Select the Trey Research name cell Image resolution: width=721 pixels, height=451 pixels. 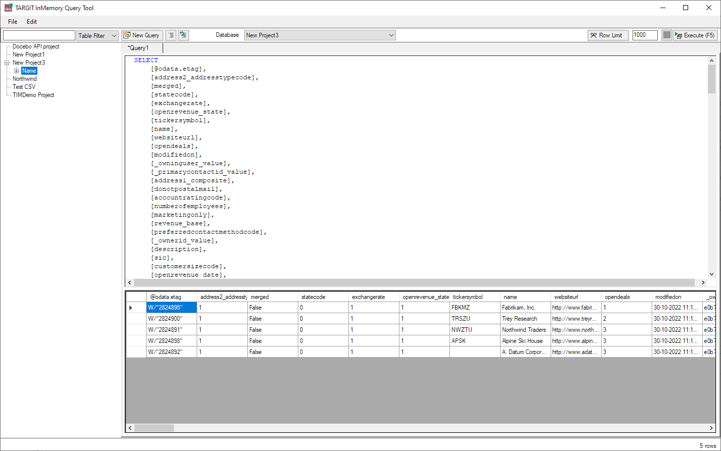pyautogui.click(x=525, y=319)
